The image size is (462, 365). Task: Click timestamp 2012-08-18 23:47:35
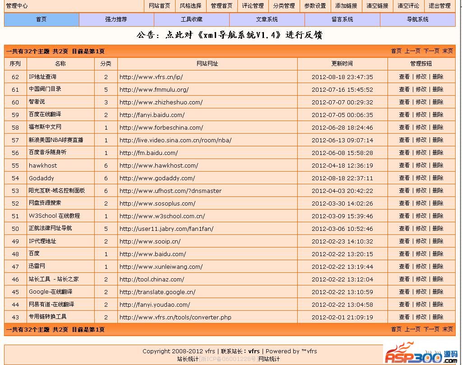[x=342, y=77]
